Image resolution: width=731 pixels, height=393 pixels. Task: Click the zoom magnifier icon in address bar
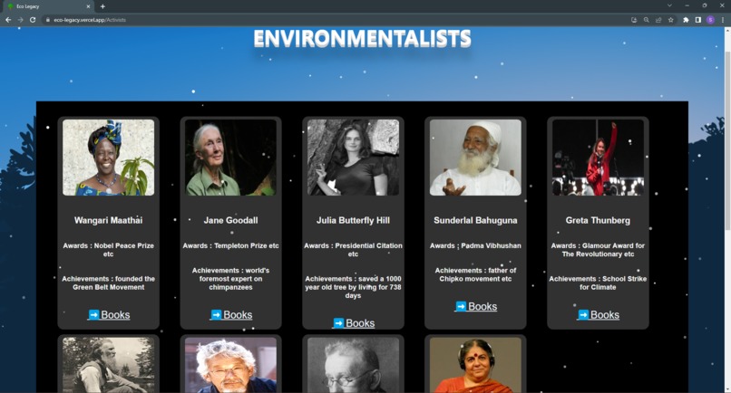646,20
